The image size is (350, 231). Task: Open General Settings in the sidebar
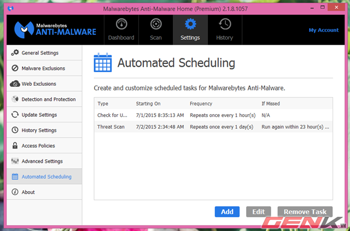coord(44,53)
